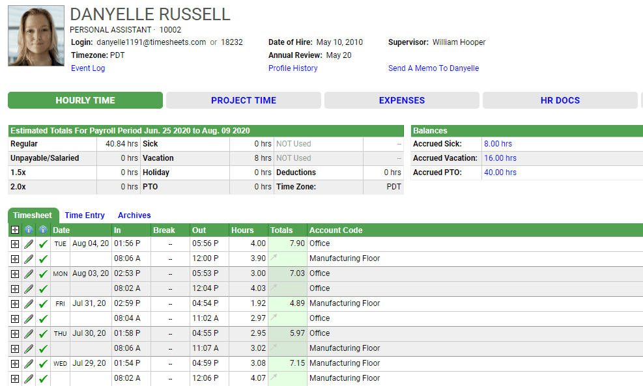Expand the Aug 04 01:56 P timesheet row
Image resolution: width=643 pixels, height=386 pixels.
(15, 243)
